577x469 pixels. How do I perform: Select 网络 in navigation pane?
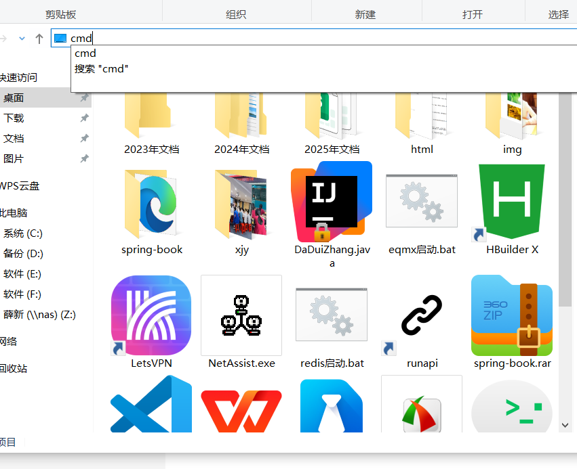click(8, 342)
